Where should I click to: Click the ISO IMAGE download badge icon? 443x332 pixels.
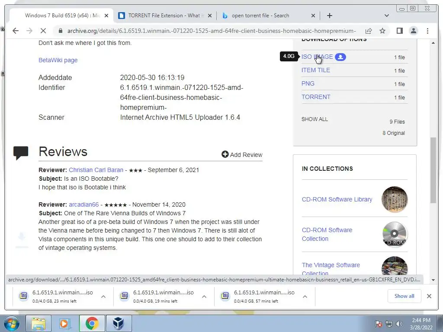[x=340, y=57]
